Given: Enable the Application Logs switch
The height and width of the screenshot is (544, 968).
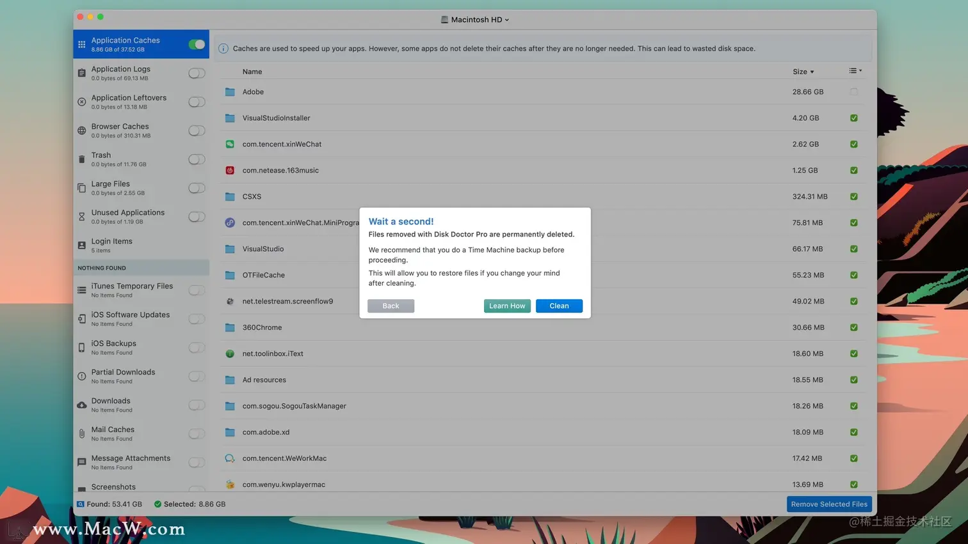Looking at the screenshot, I should coord(197,73).
